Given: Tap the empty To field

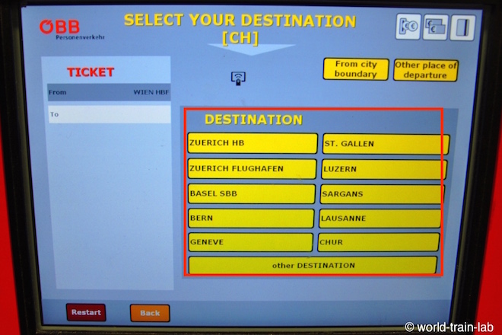Looking at the screenshot, I should pos(109,114).
